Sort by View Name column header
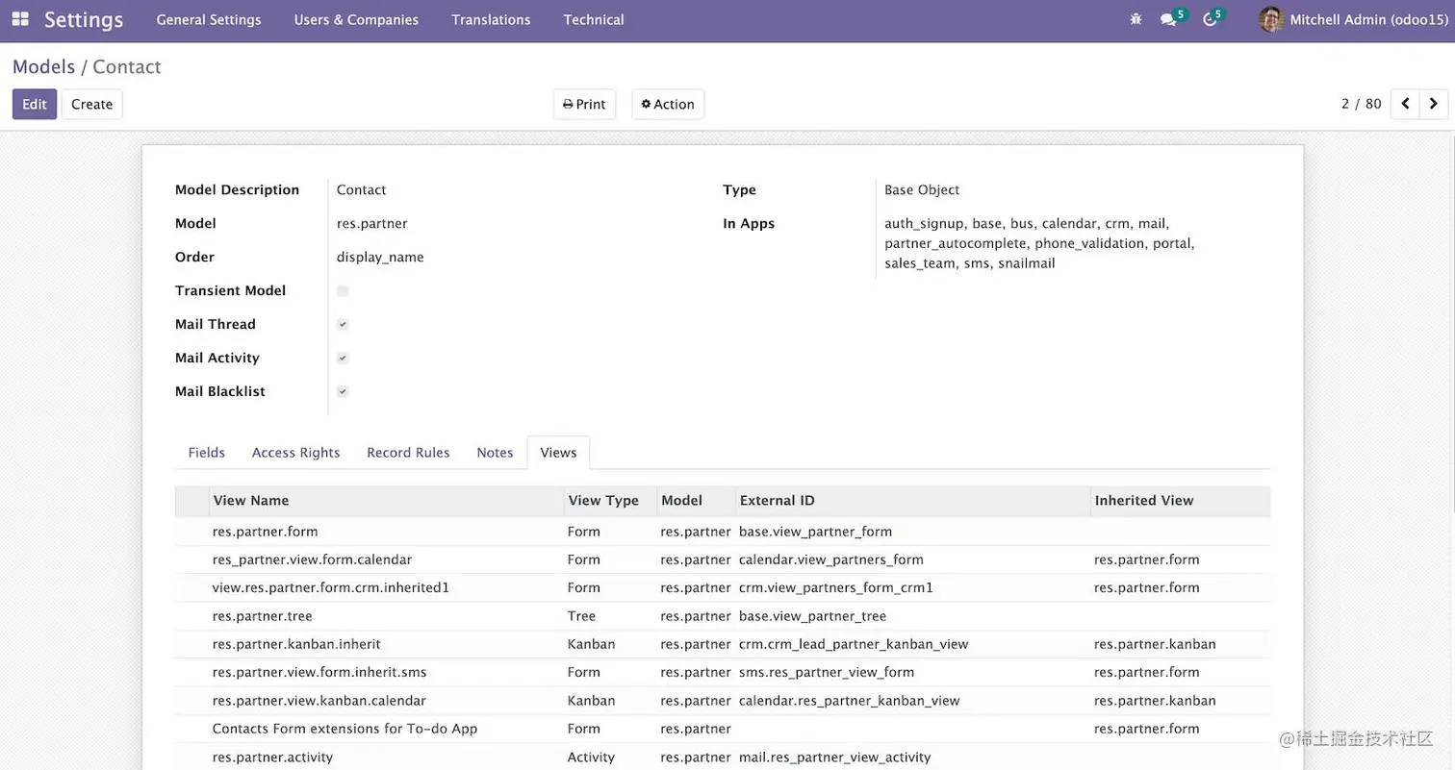Viewport: 1455px width, 770px height. [387, 501]
